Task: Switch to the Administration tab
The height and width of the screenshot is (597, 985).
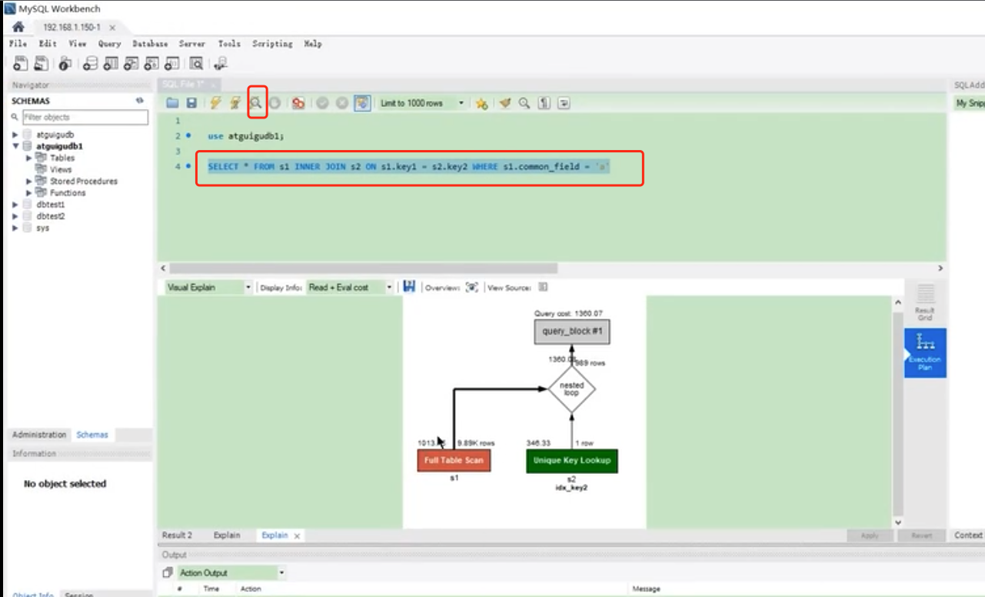Action: (39, 435)
